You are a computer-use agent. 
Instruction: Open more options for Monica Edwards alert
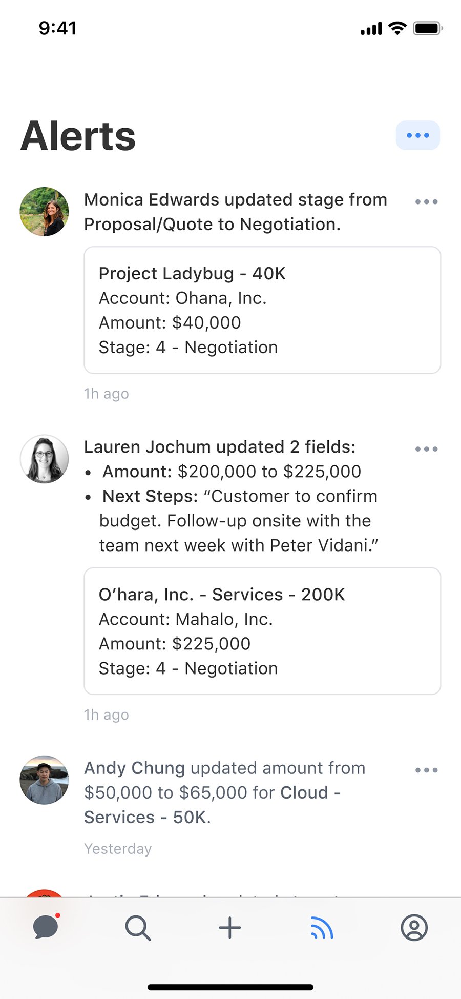point(426,202)
